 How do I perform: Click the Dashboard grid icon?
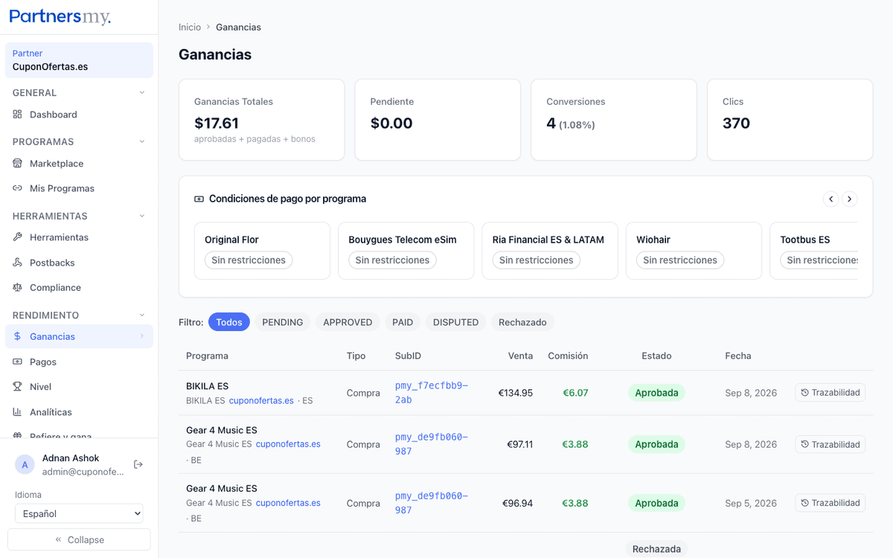pyautogui.click(x=18, y=115)
